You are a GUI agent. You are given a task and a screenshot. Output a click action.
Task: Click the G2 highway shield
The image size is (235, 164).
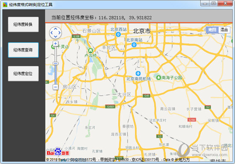[208, 107]
